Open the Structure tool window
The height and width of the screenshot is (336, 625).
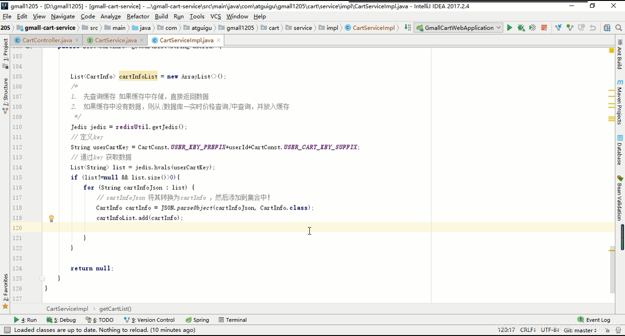pyautogui.click(x=5, y=96)
